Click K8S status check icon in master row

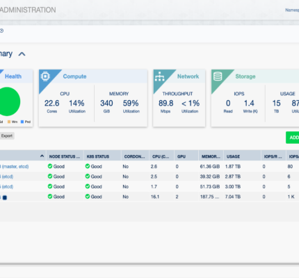pos(88,166)
